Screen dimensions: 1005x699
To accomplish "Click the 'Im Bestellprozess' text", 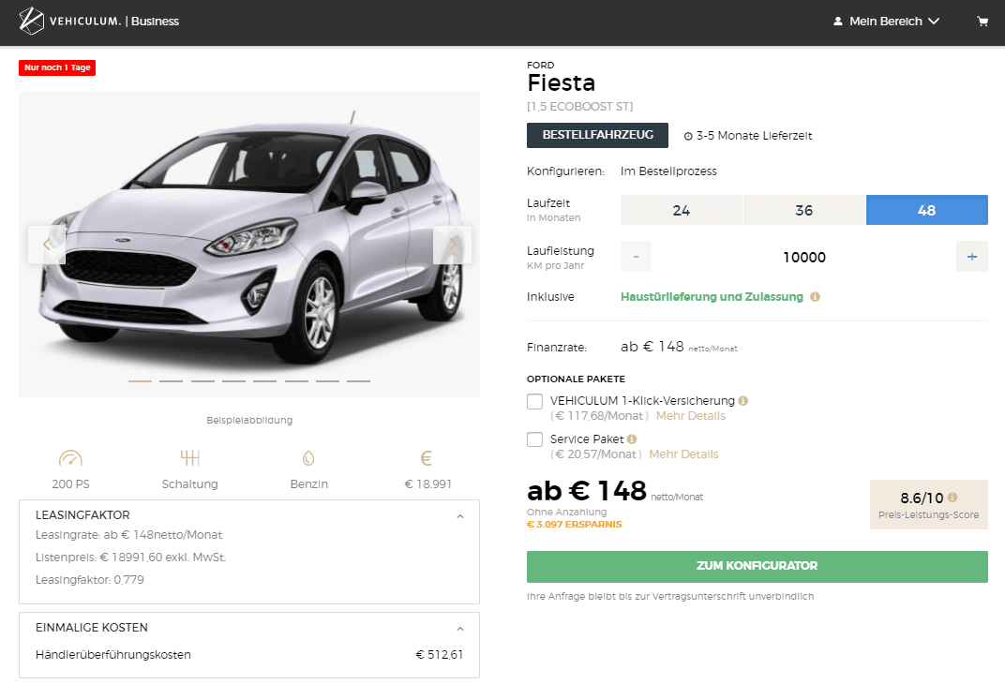I will coord(668,171).
